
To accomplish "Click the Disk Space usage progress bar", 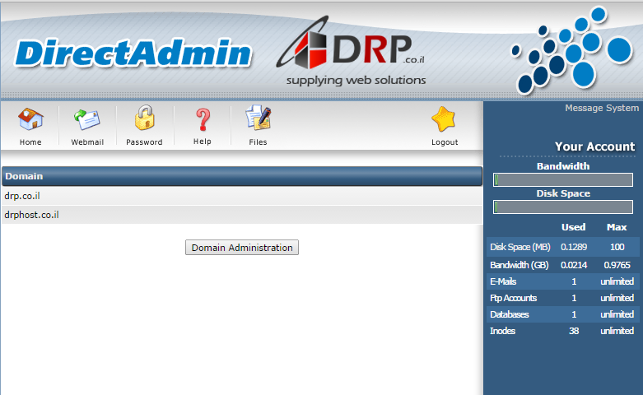I will click(x=563, y=207).
